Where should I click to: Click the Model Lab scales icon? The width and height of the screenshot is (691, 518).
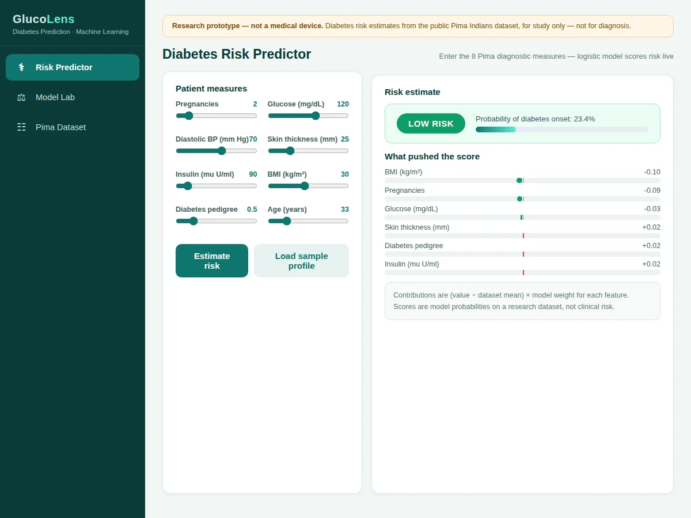(21, 97)
